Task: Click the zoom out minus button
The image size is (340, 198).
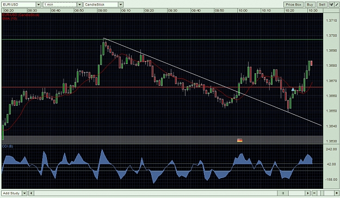Action: click(x=314, y=193)
